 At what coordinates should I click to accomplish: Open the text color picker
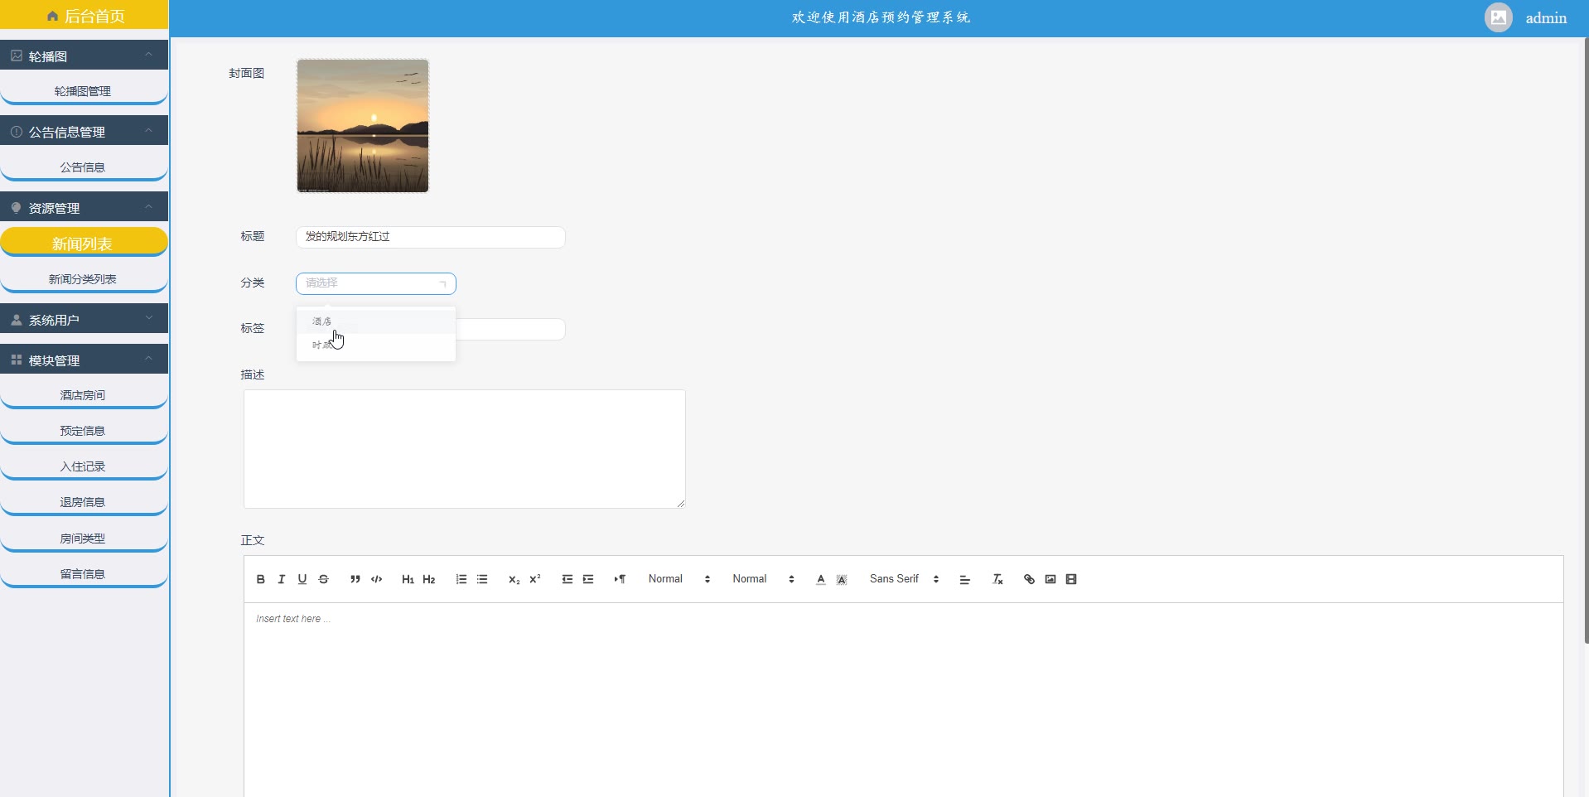pyautogui.click(x=821, y=579)
